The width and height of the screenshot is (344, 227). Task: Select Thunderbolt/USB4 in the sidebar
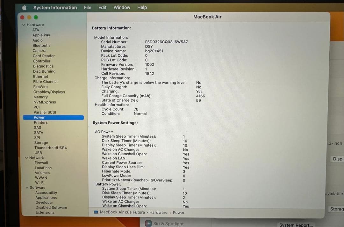point(51,148)
